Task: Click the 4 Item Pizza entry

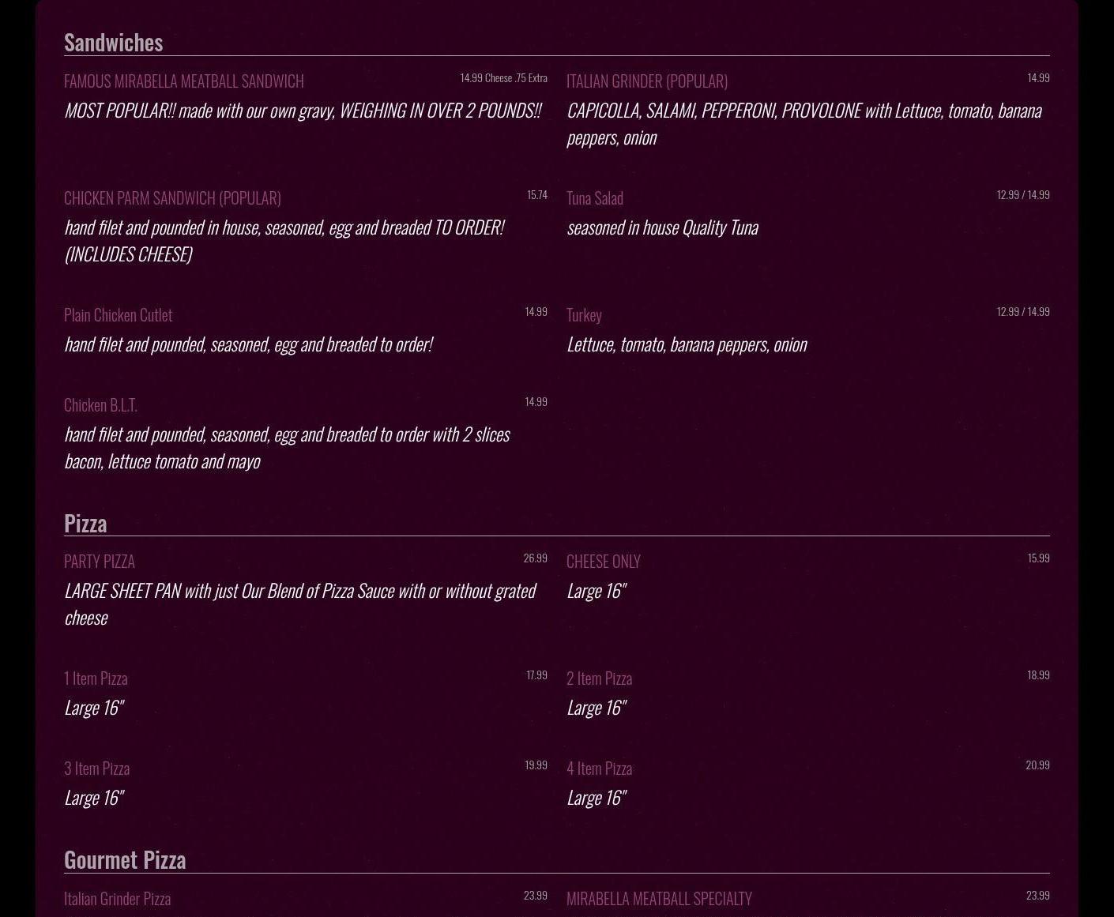Action: pyautogui.click(x=599, y=769)
